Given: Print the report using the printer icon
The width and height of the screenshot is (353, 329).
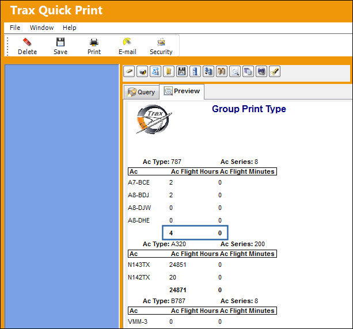Looking at the screenshot, I should 94,42.
